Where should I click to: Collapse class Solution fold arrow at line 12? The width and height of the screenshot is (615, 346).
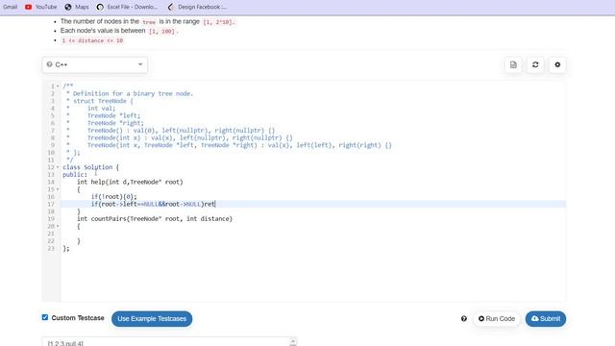pos(58,167)
